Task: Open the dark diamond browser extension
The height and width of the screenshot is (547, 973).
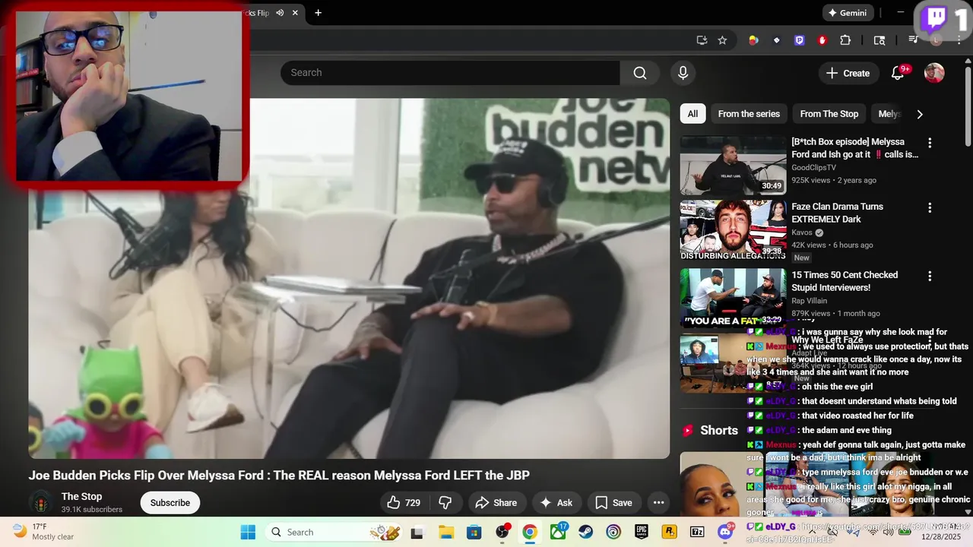Action: point(776,40)
